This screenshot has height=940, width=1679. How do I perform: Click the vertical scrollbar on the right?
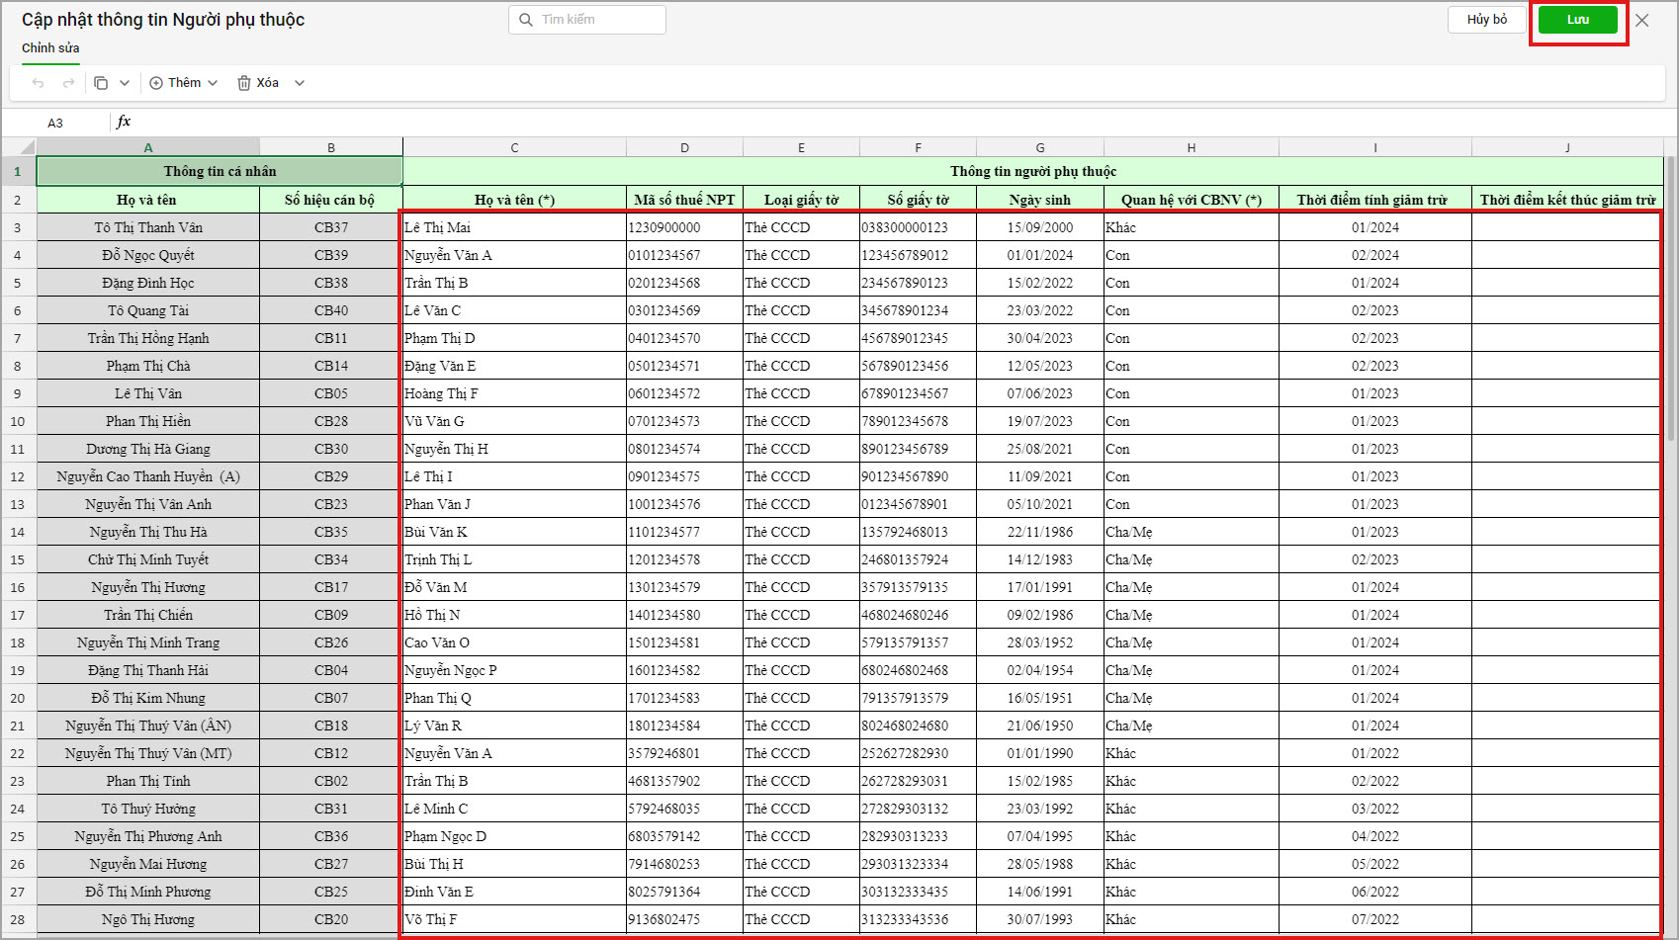(x=1671, y=297)
